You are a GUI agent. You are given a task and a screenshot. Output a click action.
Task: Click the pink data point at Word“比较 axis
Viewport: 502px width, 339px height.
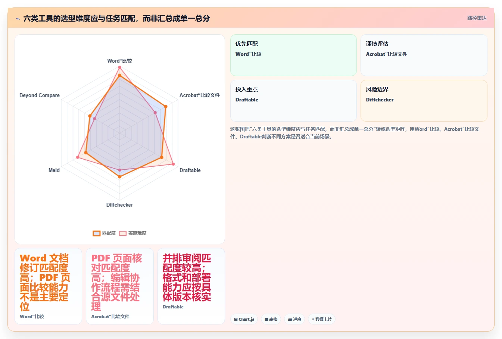pos(119,68)
